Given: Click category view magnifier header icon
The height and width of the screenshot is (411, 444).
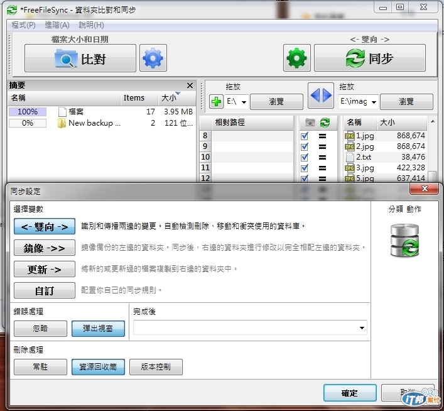Looking at the screenshot, I should tap(310, 123).
